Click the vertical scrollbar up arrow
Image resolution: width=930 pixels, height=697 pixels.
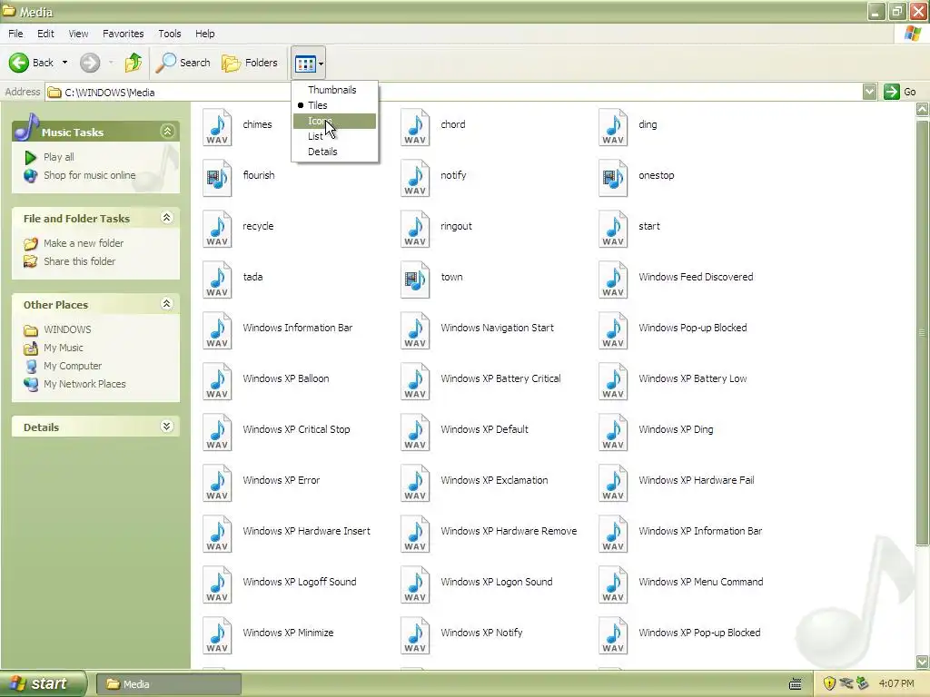pos(923,109)
